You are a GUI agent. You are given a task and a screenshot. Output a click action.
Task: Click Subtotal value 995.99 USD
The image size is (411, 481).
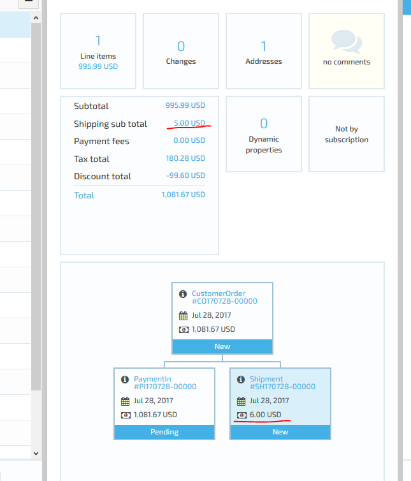click(185, 105)
